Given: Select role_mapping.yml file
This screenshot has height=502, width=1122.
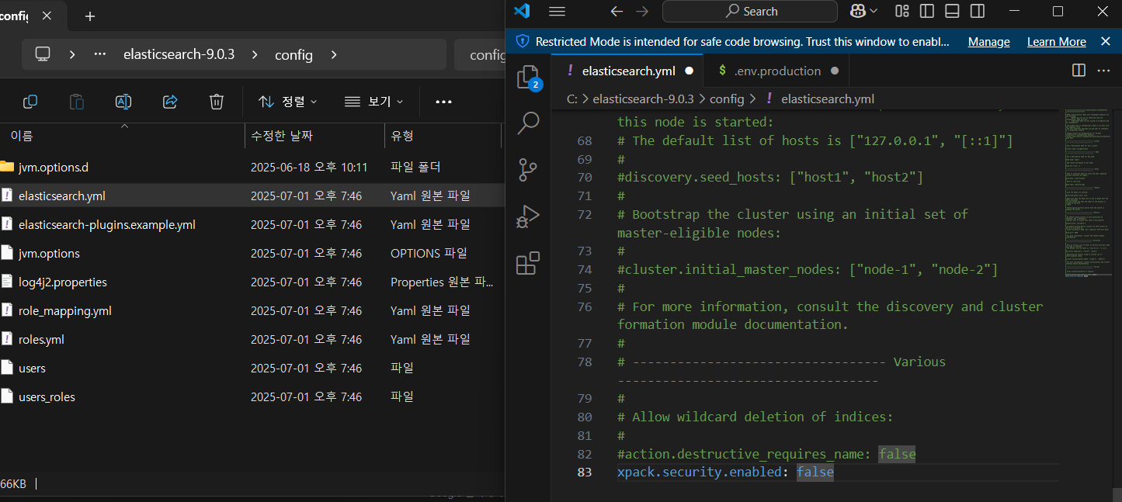Looking at the screenshot, I should pos(251,310).
